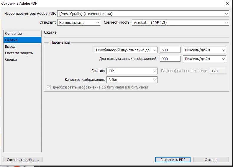The height and width of the screenshot is (167, 233).
Task: Click the Набор параметров Adobe PDF label
Action: pyautogui.click(x=30, y=14)
